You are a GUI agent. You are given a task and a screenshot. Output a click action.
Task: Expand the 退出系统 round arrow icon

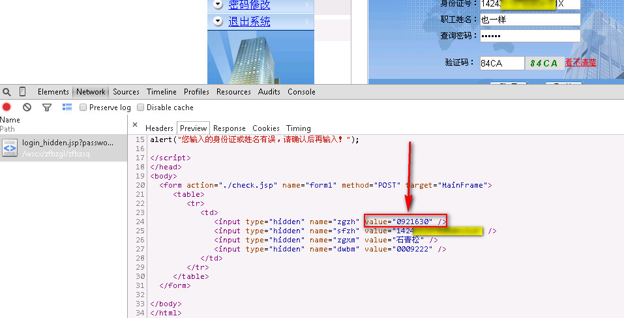coord(218,21)
